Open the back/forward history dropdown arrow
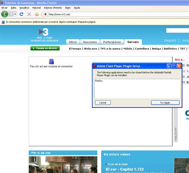 pos(15,14)
